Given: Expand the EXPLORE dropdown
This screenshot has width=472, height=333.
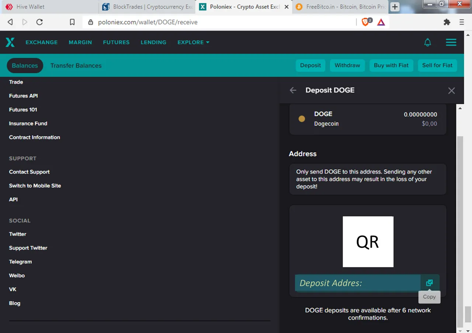Looking at the screenshot, I should pyautogui.click(x=193, y=42).
